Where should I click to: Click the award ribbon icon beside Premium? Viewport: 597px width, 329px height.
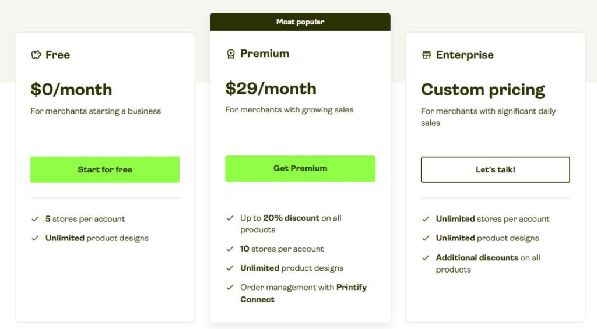[x=231, y=54]
